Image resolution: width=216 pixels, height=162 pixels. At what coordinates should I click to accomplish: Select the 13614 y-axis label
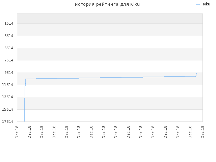(x=7, y=97)
